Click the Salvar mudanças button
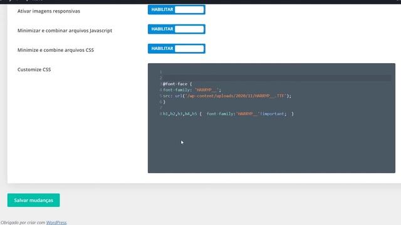The height and width of the screenshot is (225, 401). [33, 200]
